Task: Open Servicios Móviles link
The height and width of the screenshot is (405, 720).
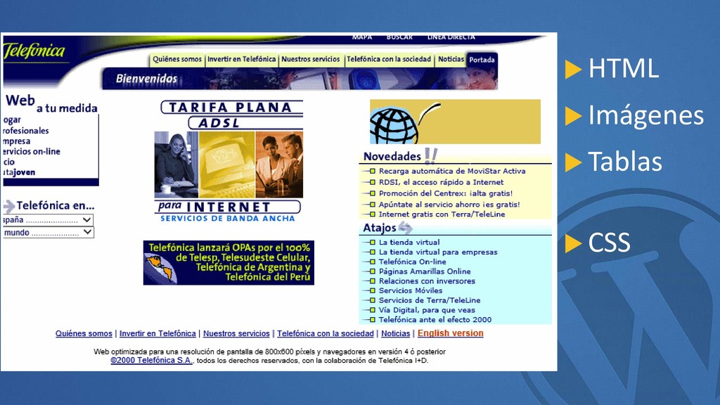Action: click(x=411, y=290)
